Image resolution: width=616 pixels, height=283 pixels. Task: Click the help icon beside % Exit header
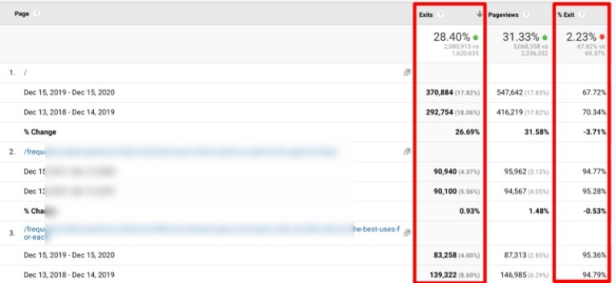pos(581,15)
